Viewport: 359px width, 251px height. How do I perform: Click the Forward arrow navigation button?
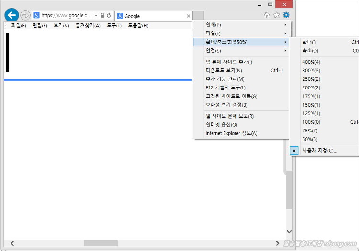click(25, 15)
